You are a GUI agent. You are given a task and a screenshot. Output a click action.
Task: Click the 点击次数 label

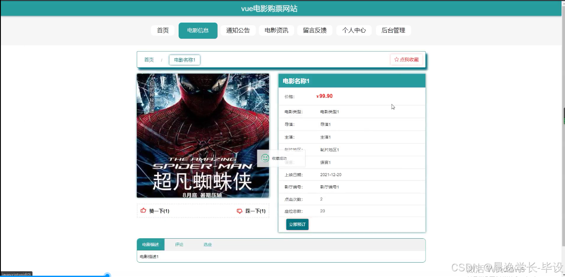tap(293, 199)
